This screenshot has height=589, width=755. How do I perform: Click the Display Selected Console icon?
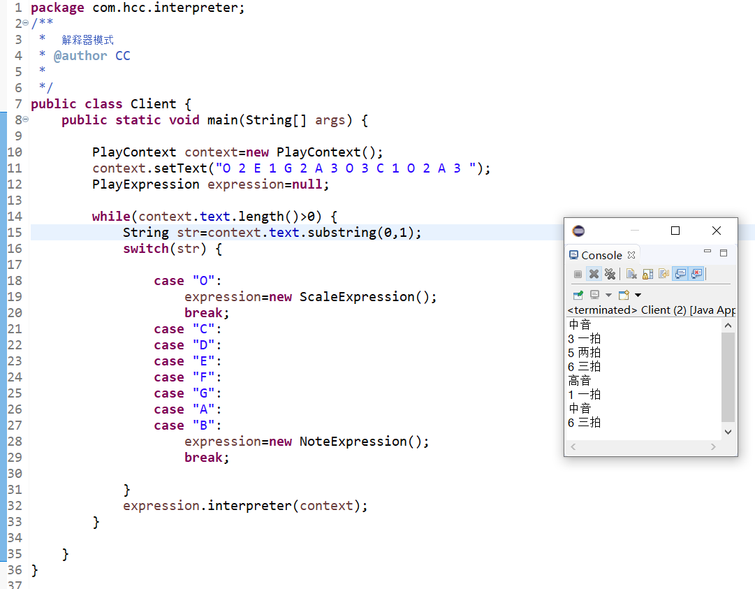[594, 295]
